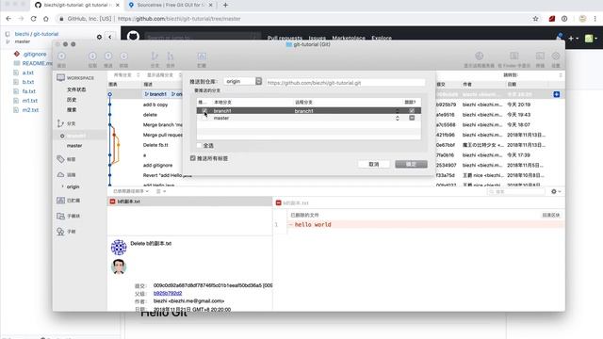Click the Pull icon in Sourcetree toolbar
Viewport: 603px width, 339px height.
point(92,56)
